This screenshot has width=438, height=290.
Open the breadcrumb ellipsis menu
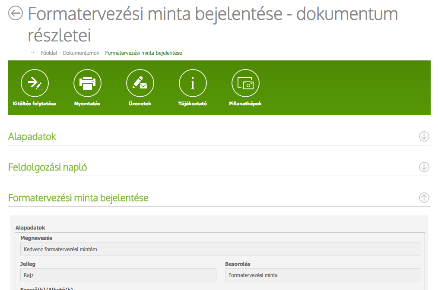pos(32,53)
